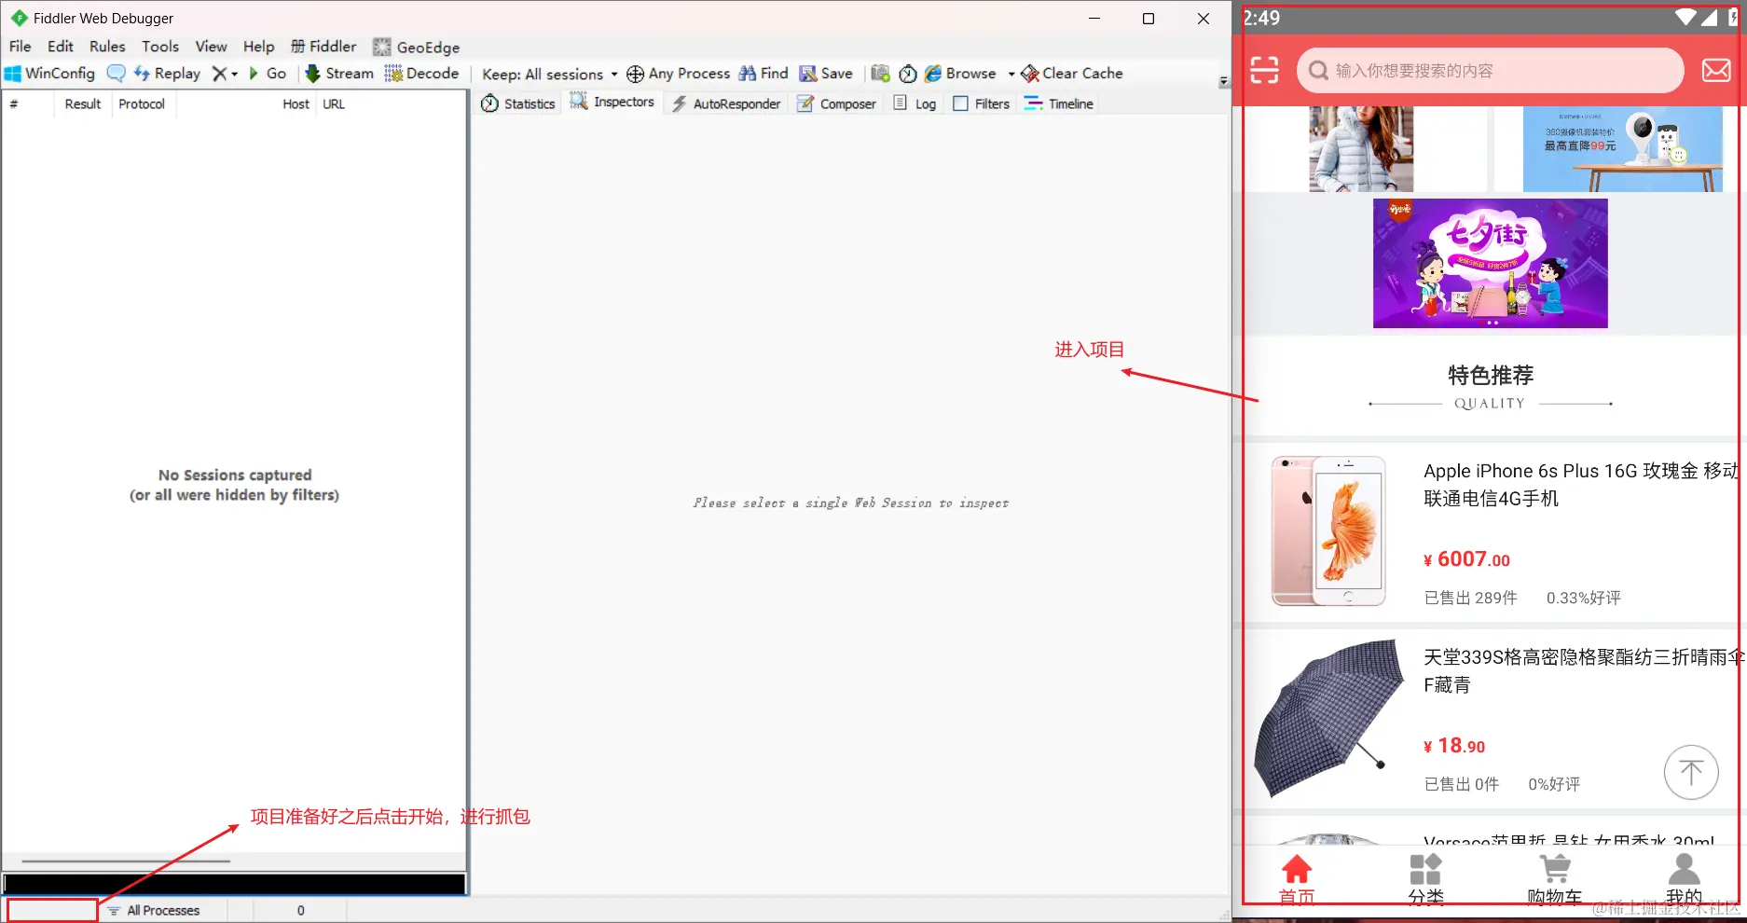Save sessions with Save button
This screenshot has height=923, width=1747.
pyautogui.click(x=826, y=73)
